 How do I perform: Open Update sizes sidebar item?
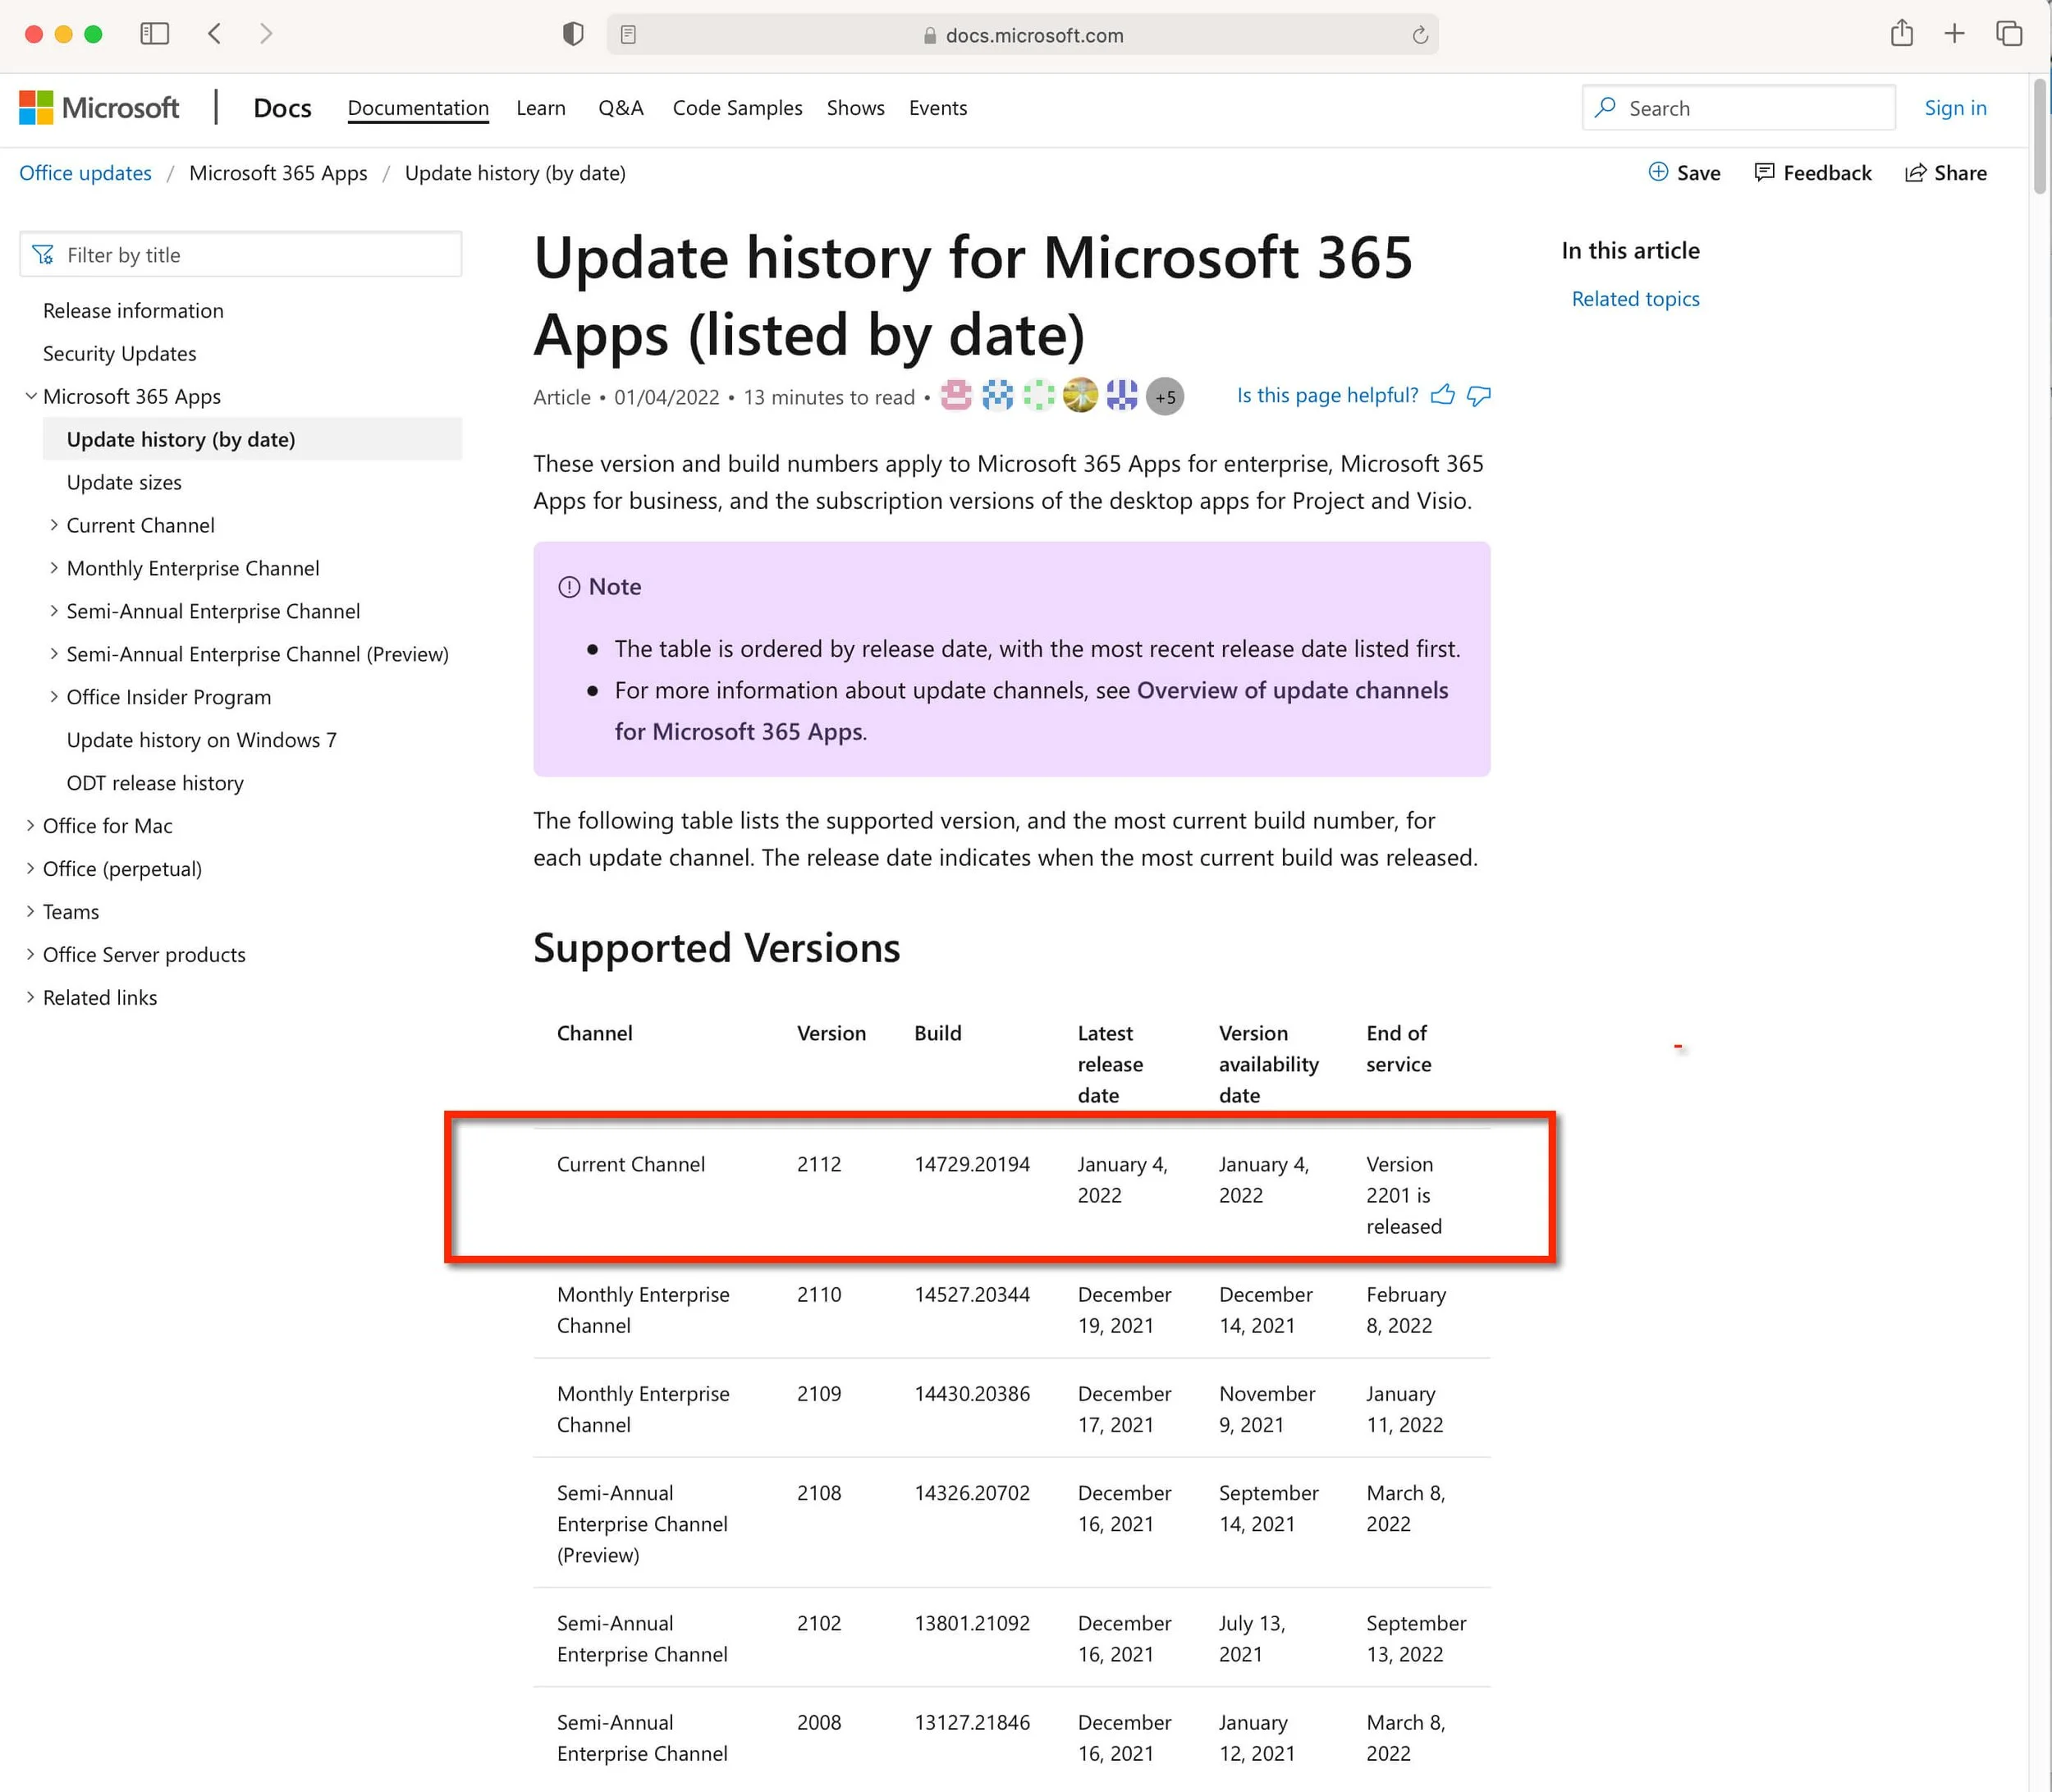tap(124, 483)
